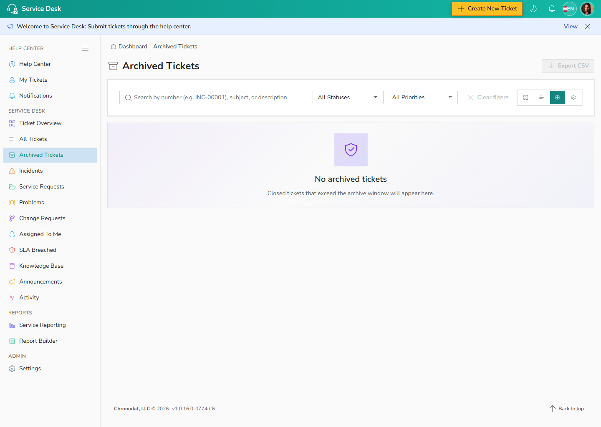
Task: Click Back to top link
Action: pyautogui.click(x=566, y=409)
